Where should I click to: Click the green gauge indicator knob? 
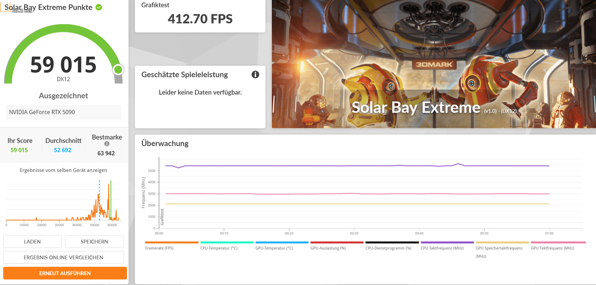(x=118, y=70)
